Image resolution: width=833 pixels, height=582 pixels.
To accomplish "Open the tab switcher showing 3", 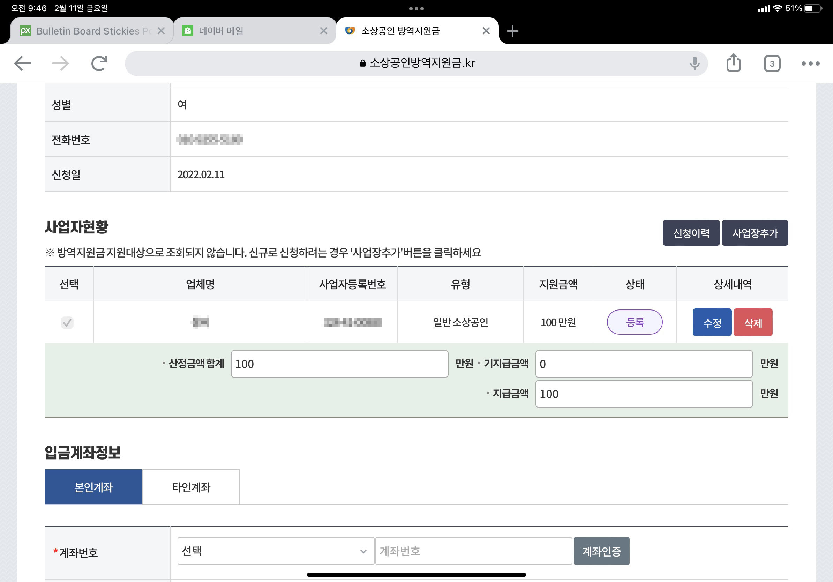I will tap(772, 64).
